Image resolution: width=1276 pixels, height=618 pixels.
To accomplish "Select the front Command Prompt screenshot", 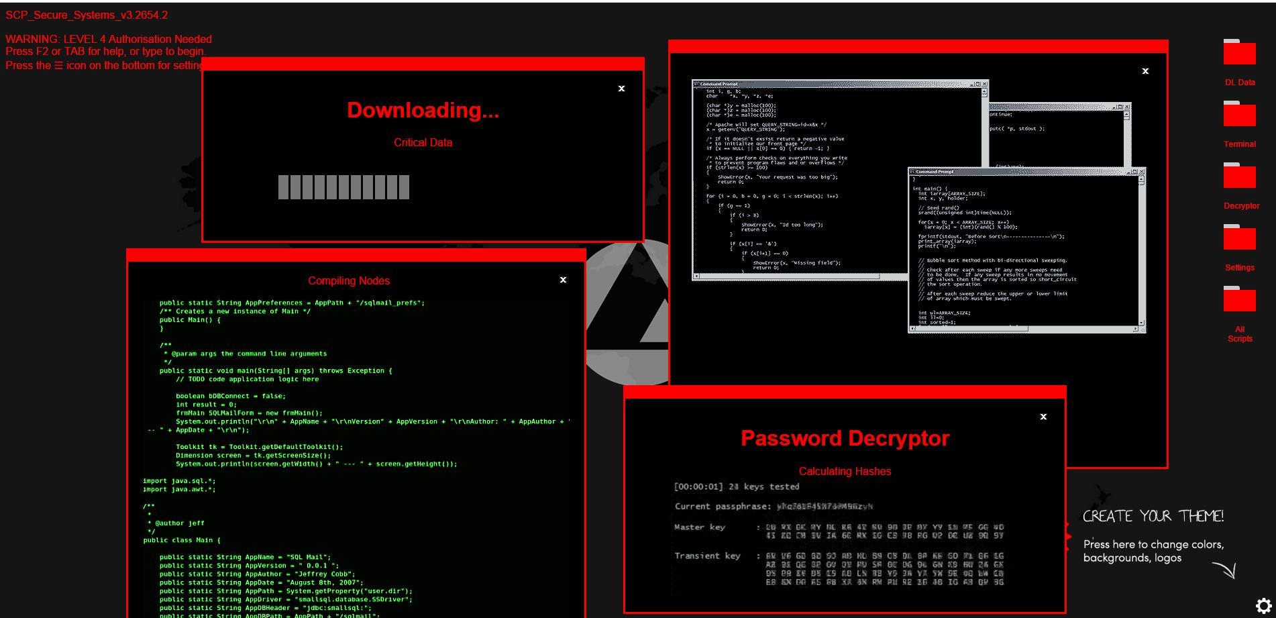I will [1026, 250].
